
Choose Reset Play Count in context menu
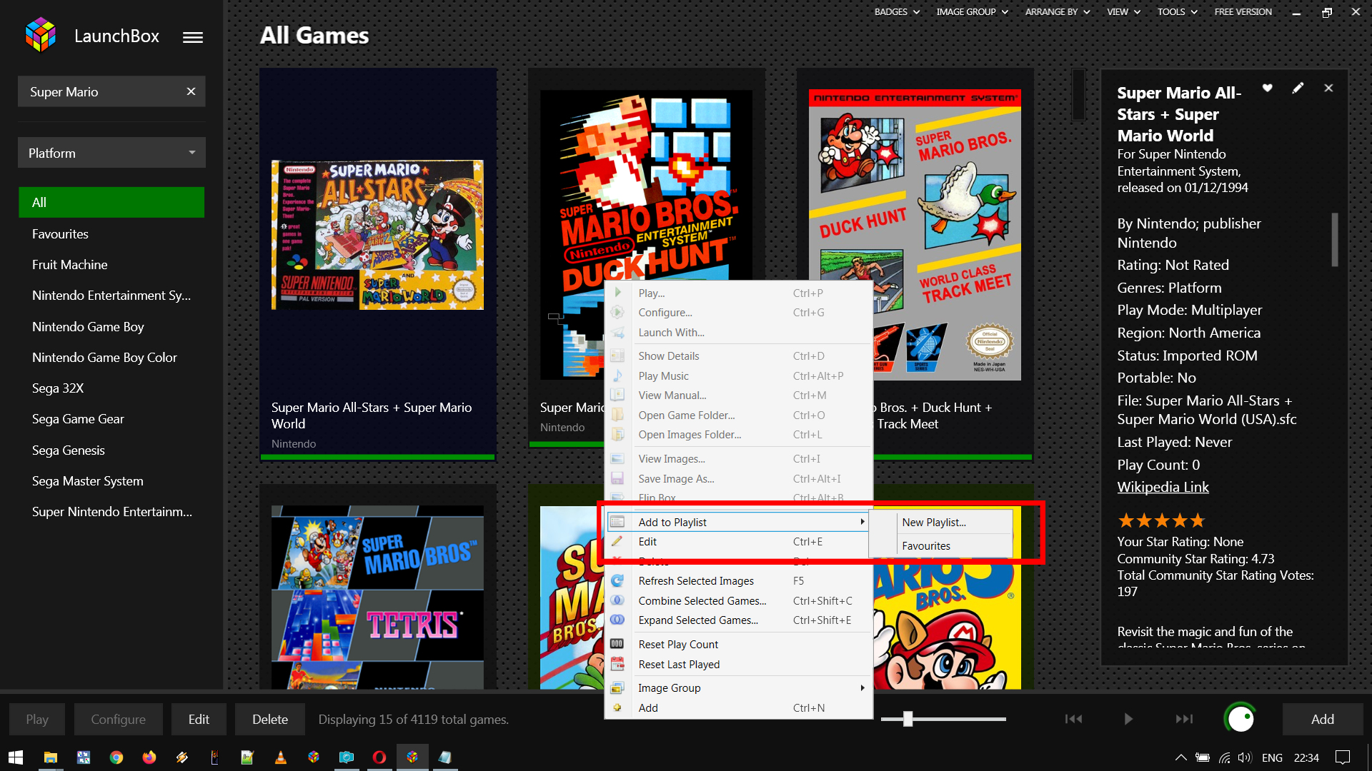click(x=738, y=644)
